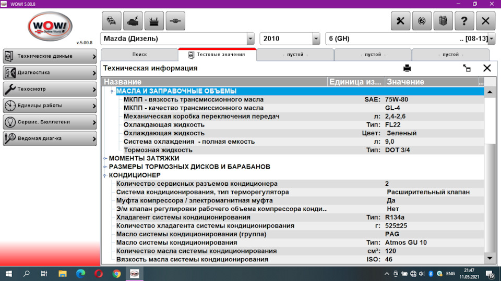501x281 pixels.
Task: Launch Opera browser from taskbar
Action: click(x=99, y=274)
